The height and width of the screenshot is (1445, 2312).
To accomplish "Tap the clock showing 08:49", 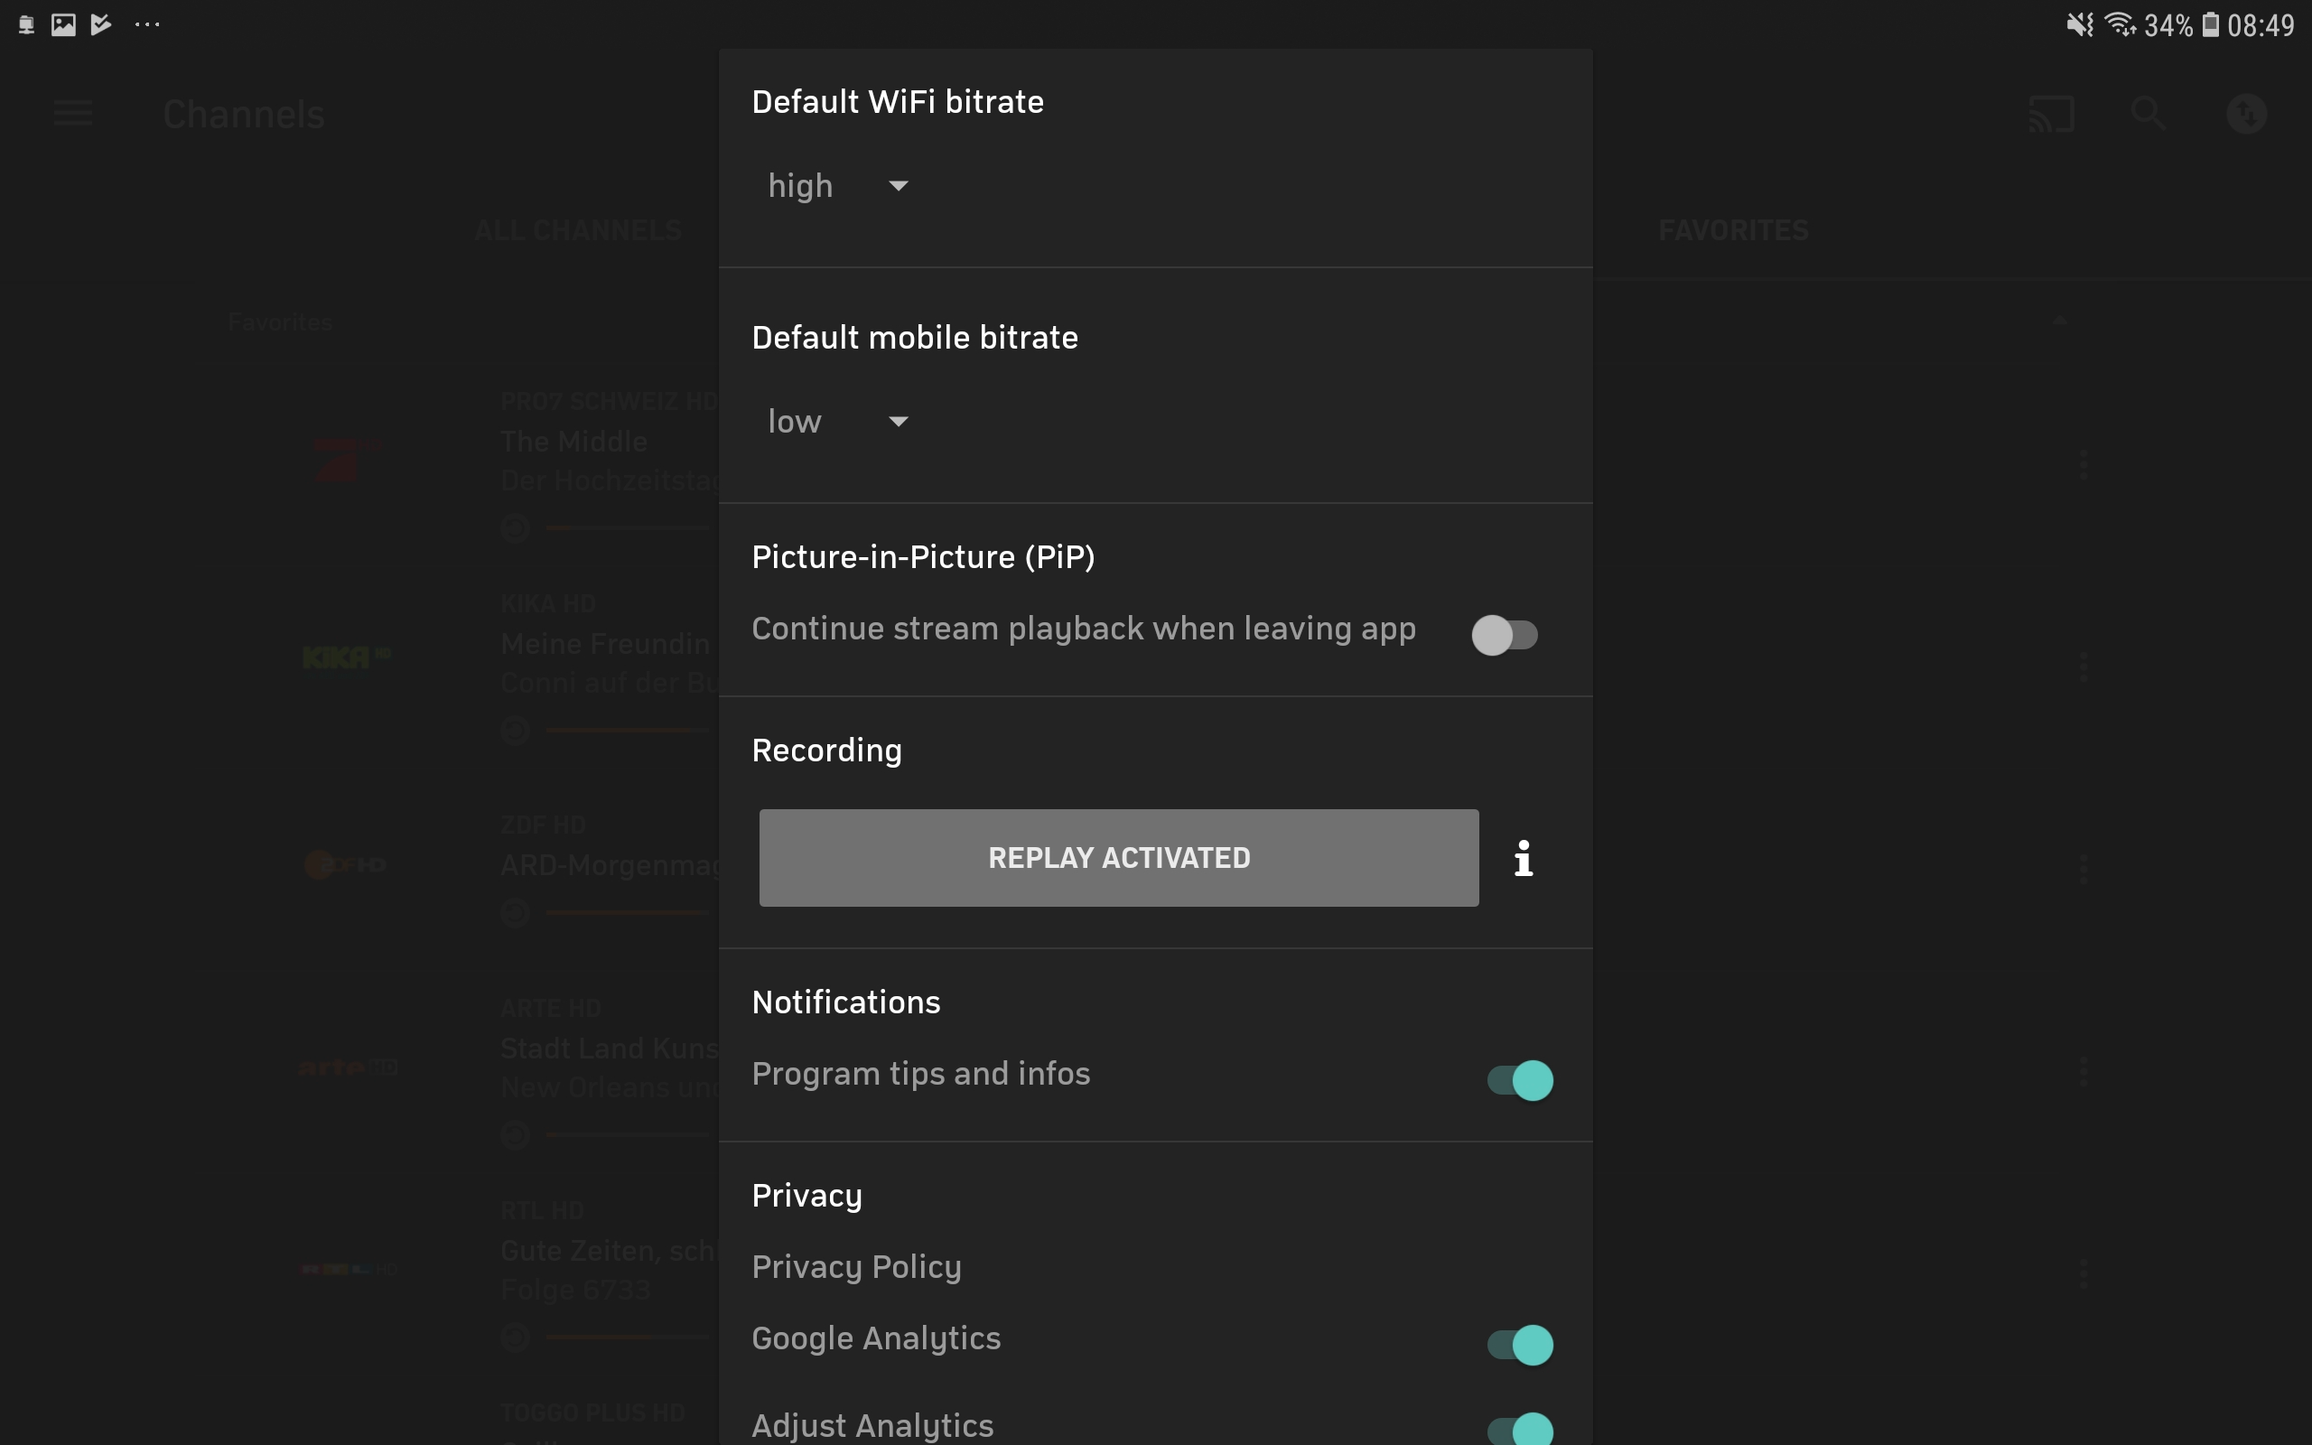I will 2261,25.
